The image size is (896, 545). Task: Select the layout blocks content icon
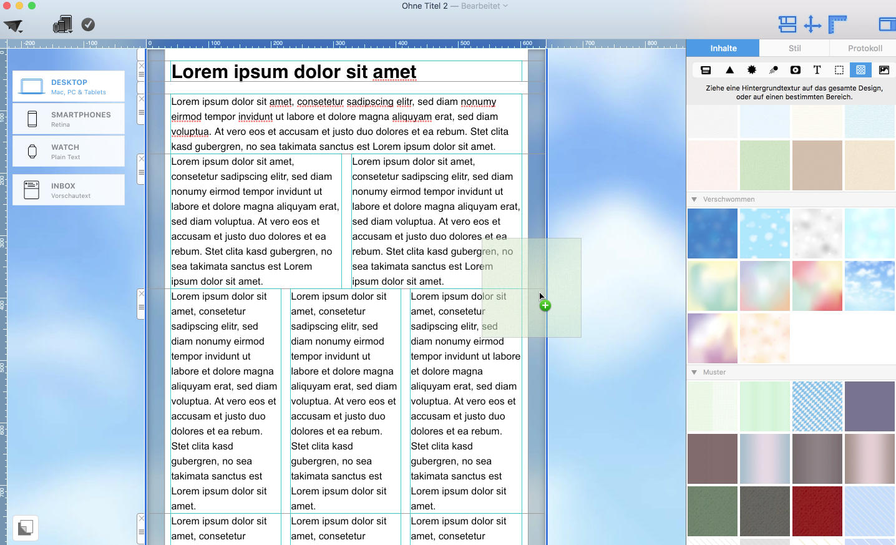coord(706,70)
